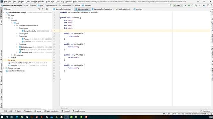213x119 pixels.
Task: Open Zeppelin tool window
Action: coord(27,111)
